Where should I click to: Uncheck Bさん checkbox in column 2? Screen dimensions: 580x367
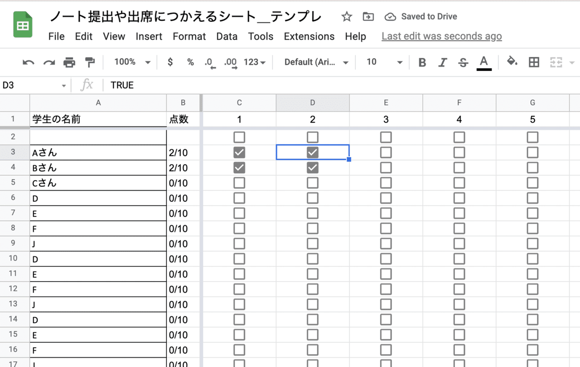point(312,168)
